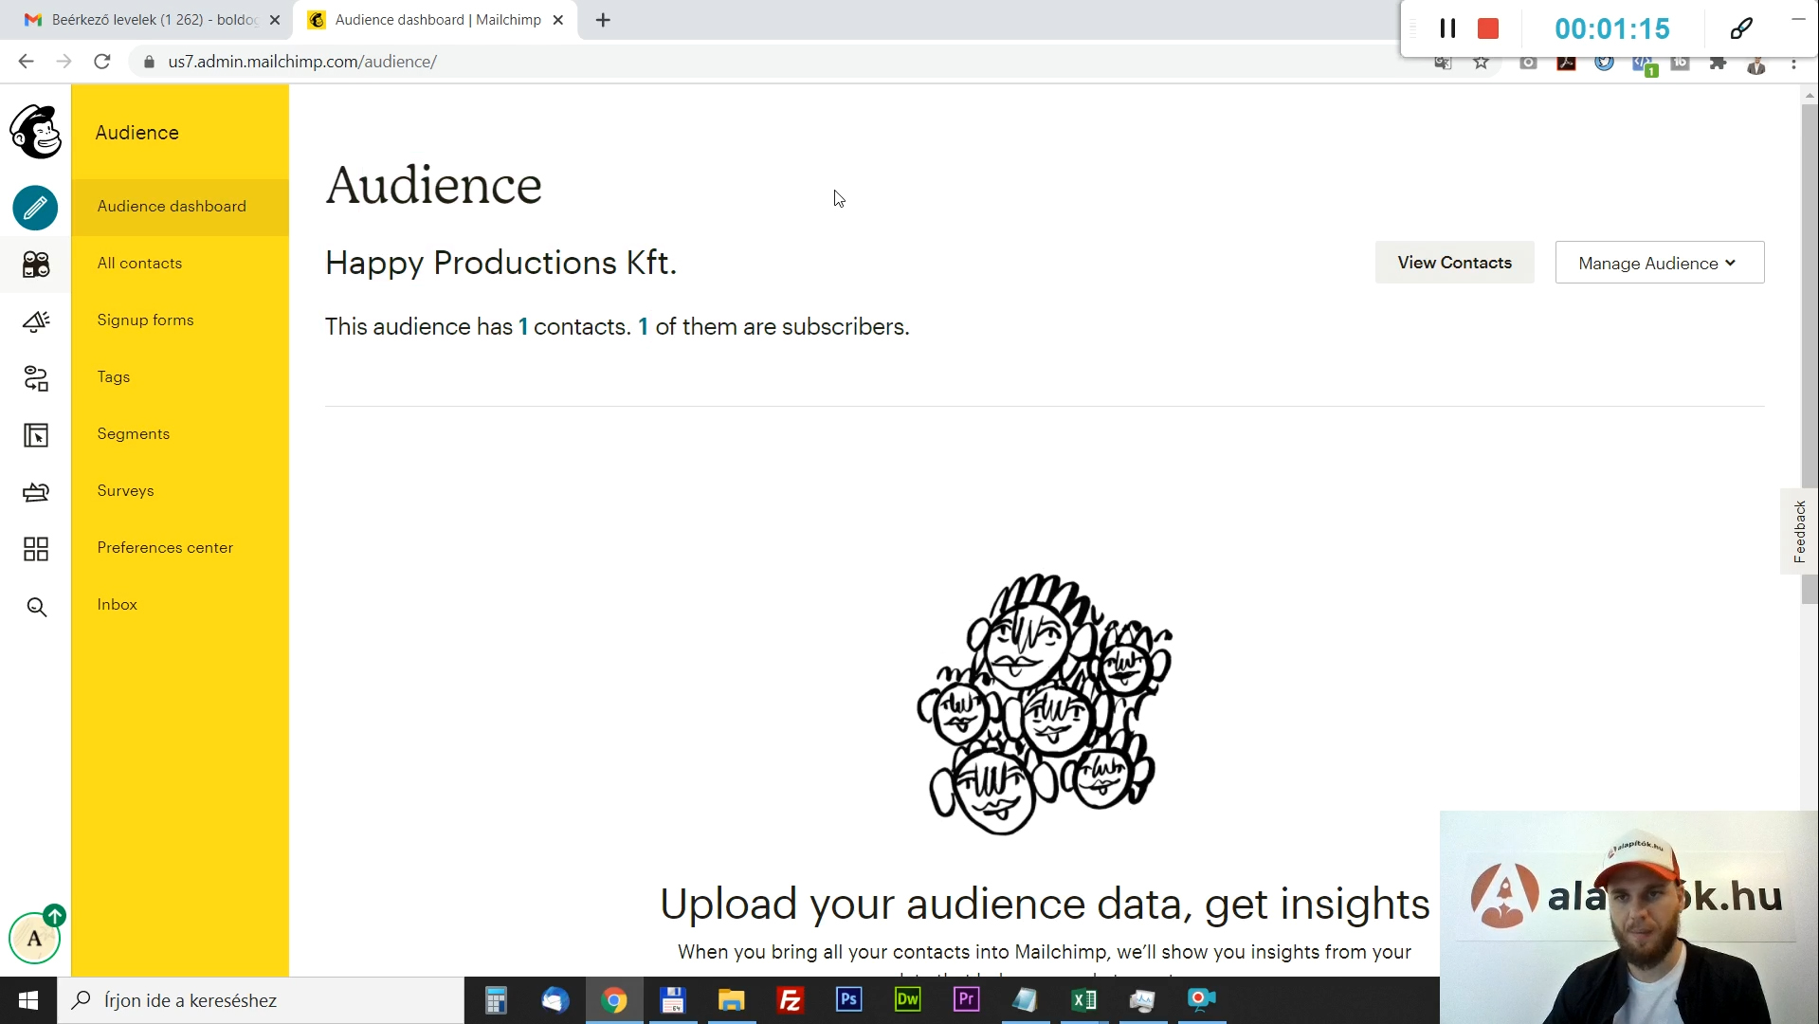Open Preferences center in the sidebar
This screenshot has height=1024, width=1819.
(180, 548)
